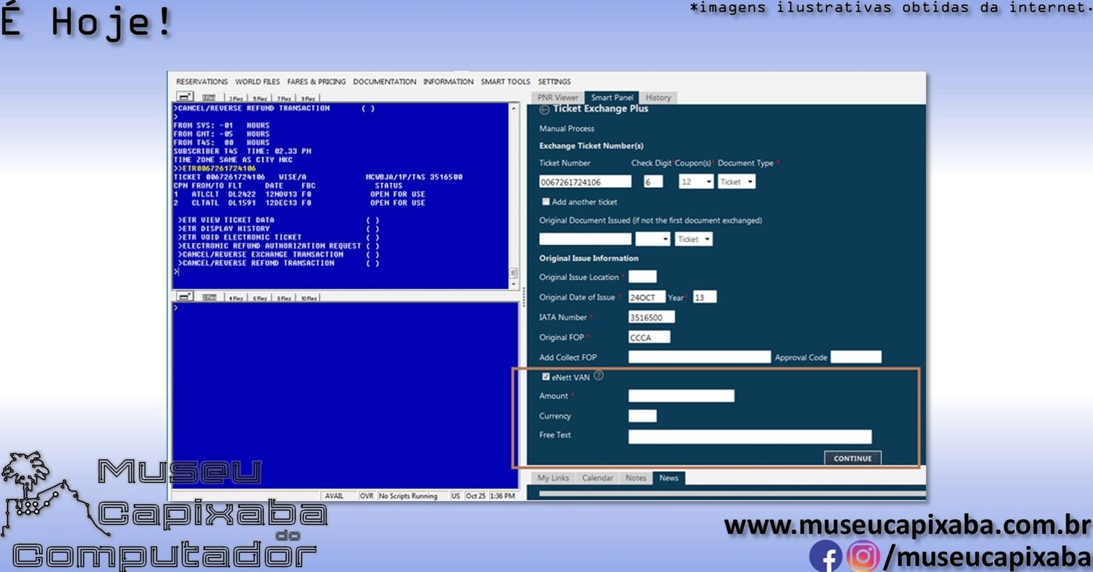Select the 6Res tab in lower terminal
Screen dimensions: 1093x572
coord(260,298)
